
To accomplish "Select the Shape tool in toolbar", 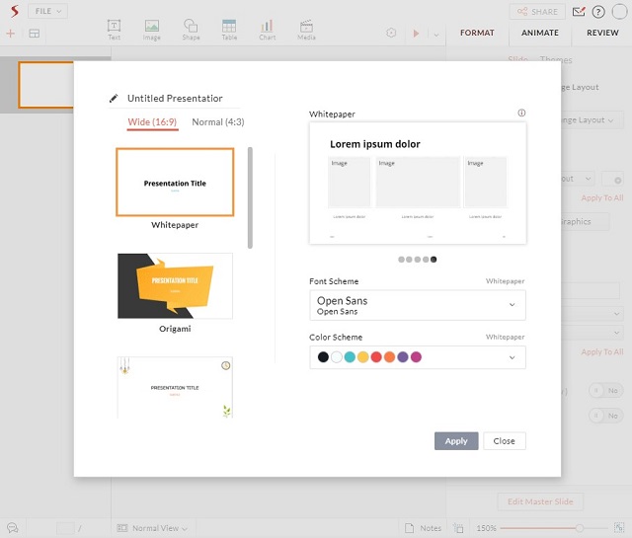I will pyautogui.click(x=191, y=29).
